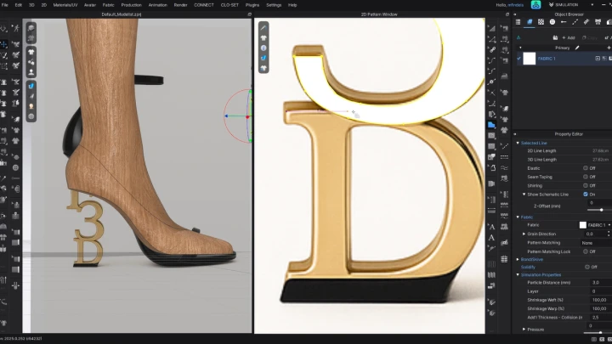Click the pop-out button of the 3D window title bar

point(249,14)
